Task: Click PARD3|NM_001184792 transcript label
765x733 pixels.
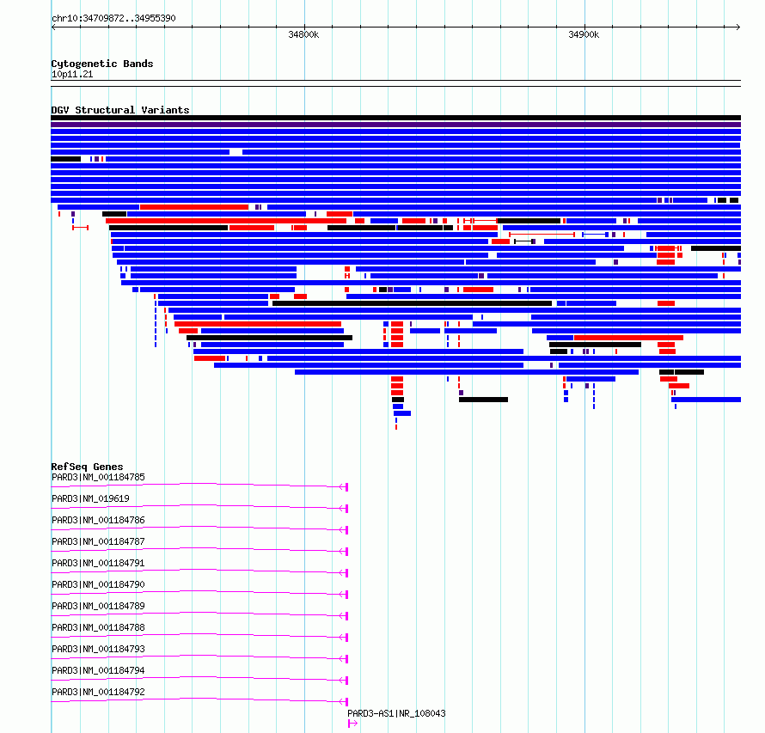Action: tap(98, 692)
